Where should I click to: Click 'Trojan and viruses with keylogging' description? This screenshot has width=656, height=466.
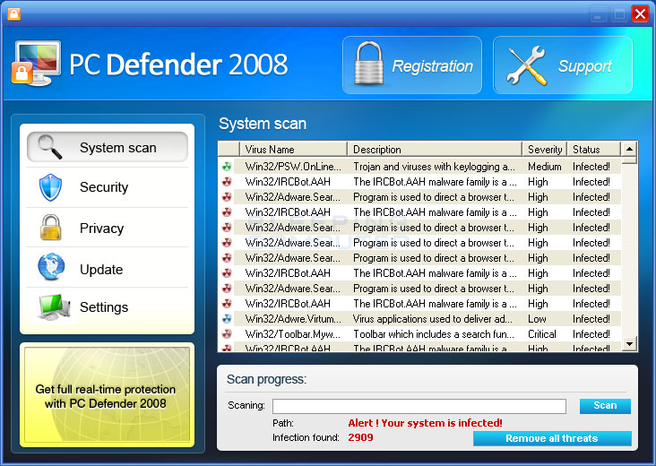click(x=434, y=167)
